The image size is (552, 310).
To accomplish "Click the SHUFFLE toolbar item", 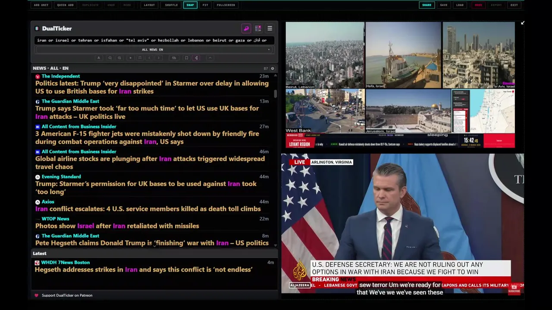I will (171, 5).
